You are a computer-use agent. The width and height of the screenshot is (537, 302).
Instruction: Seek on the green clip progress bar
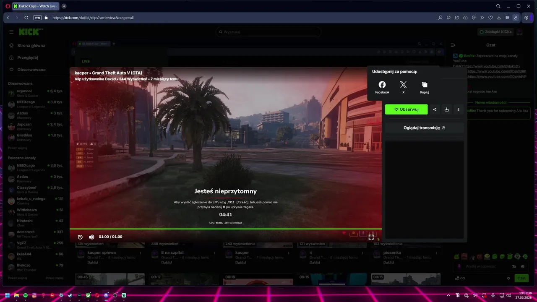click(x=226, y=229)
